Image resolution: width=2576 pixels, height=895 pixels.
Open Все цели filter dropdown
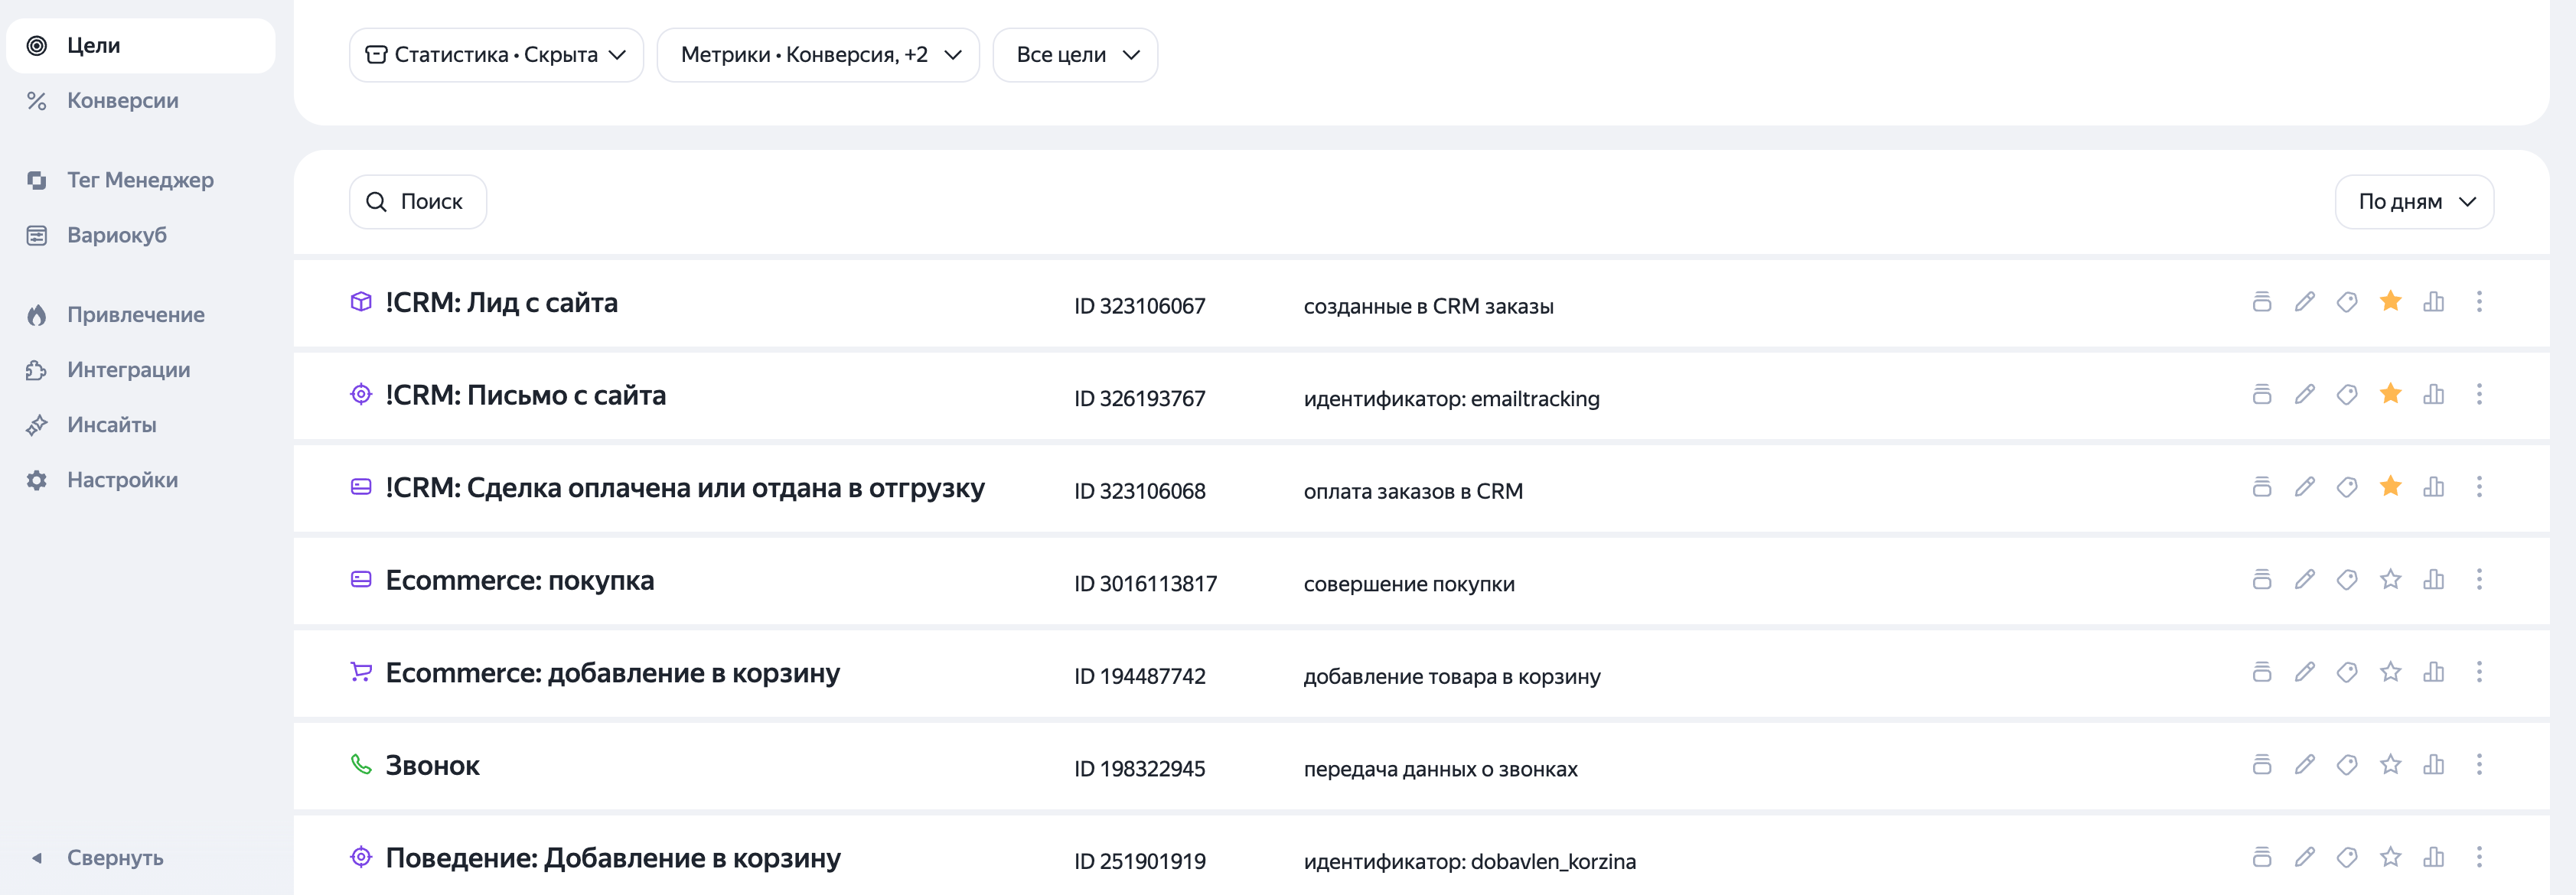tap(1075, 55)
